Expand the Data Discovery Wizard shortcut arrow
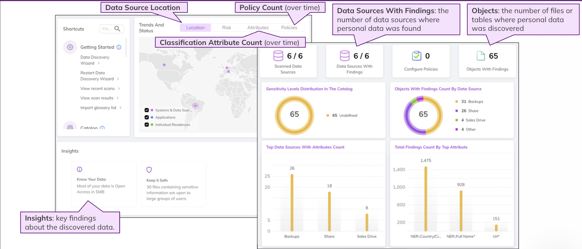Image resolution: width=582 pixels, height=249 pixels. (99, 63)
